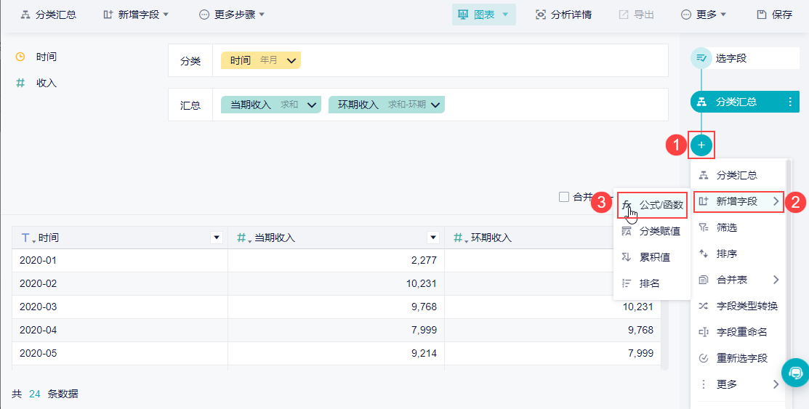Toggle the 合并 checkbox

564,196
